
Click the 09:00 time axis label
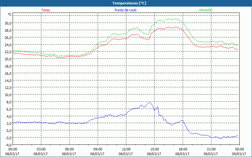[x=98, y=149]
